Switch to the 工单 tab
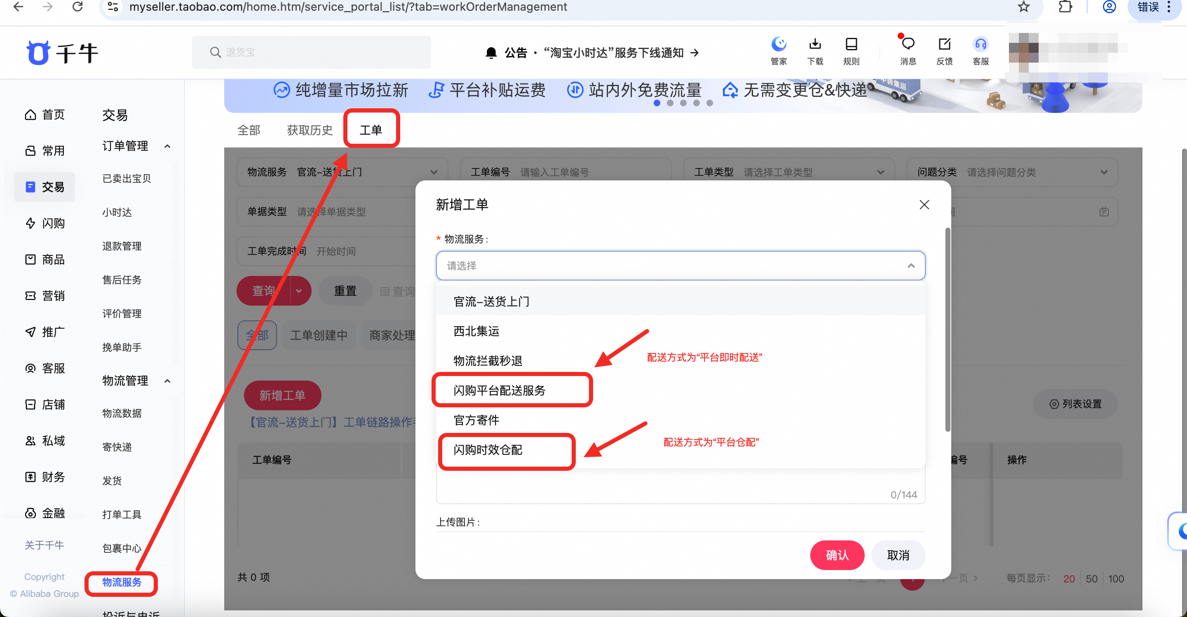 (371, 130)
